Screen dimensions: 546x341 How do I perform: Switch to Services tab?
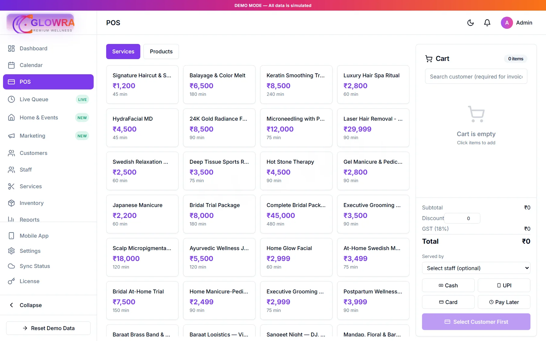pyautogui.click(x=123, y=52)
